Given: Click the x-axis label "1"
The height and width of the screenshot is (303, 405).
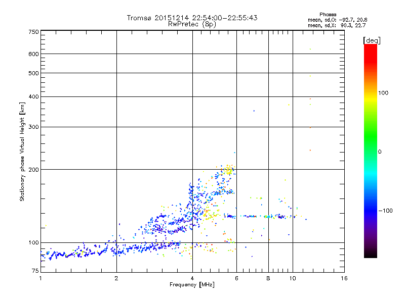Looking at the screenshot, I should (x=40, y=278).
